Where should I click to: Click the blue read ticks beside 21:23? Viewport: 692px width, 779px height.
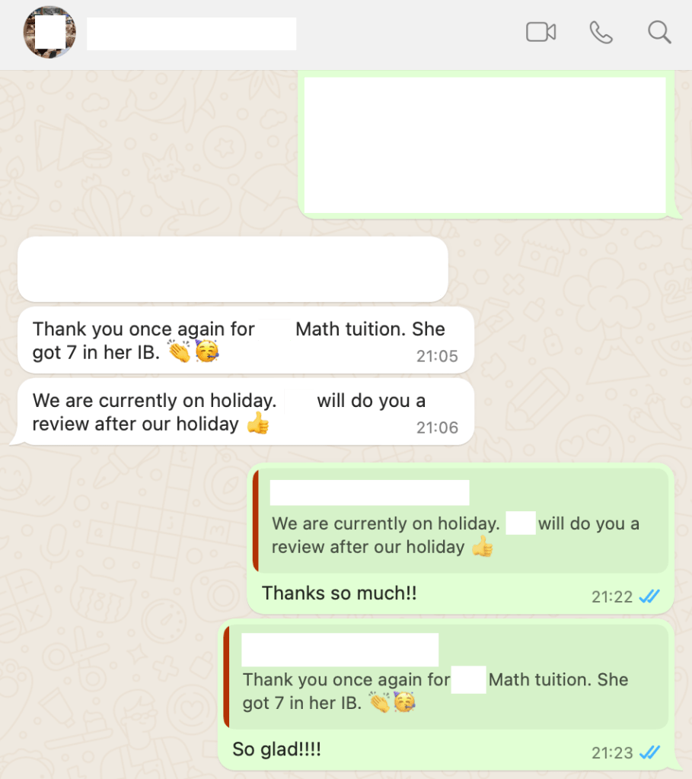click(x=649, y=752)
